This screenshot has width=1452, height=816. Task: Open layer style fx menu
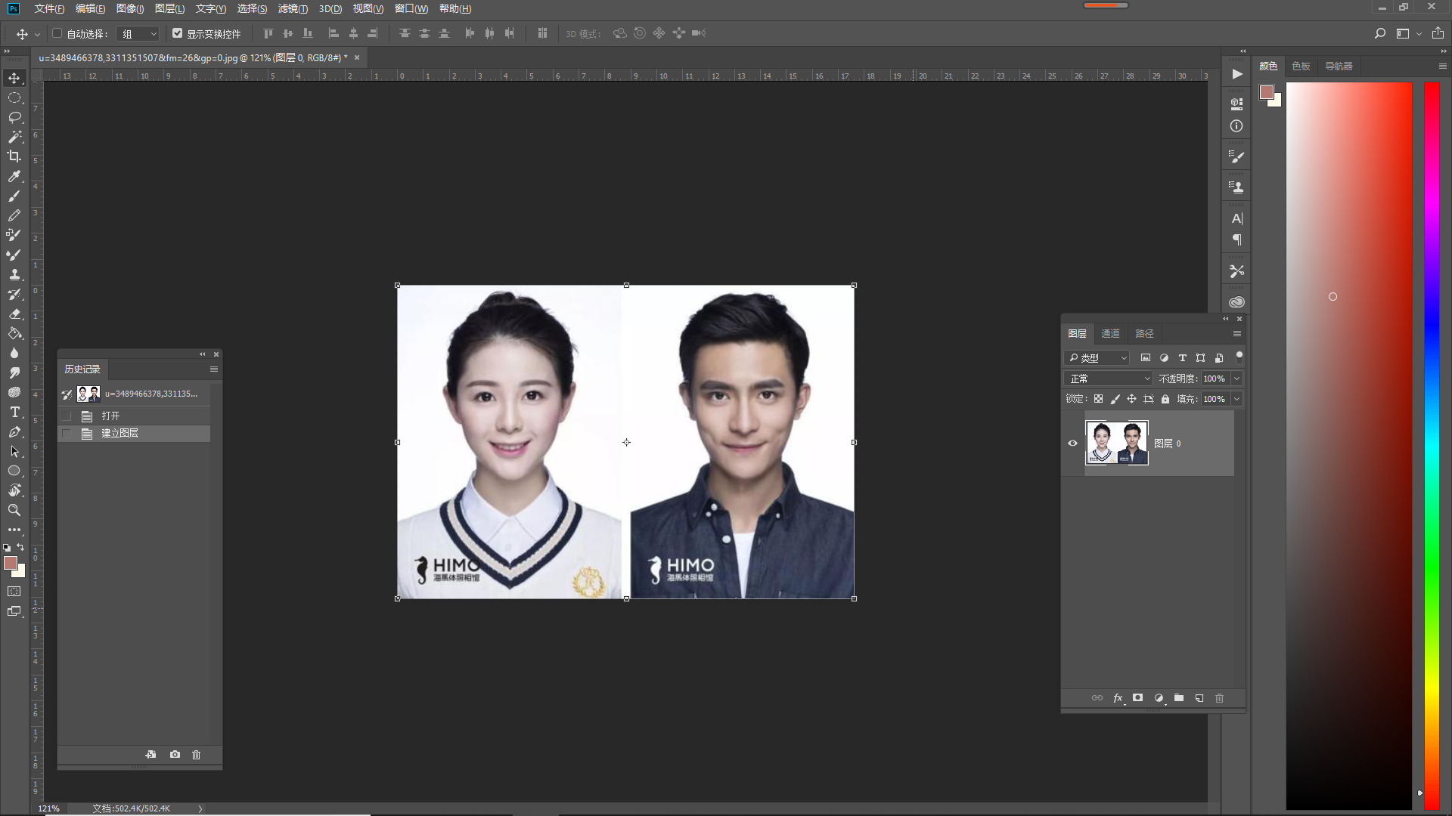(x=1118, y=698)
